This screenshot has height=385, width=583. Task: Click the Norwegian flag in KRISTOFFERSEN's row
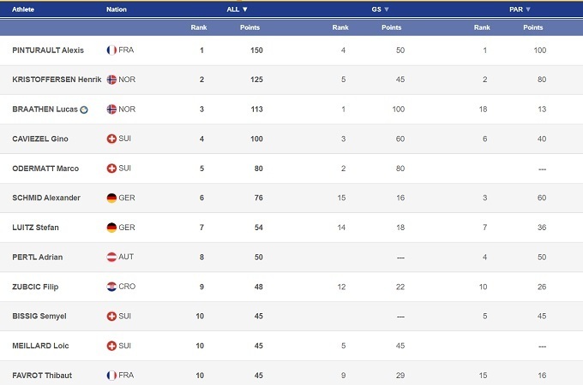tap(111, 80)
